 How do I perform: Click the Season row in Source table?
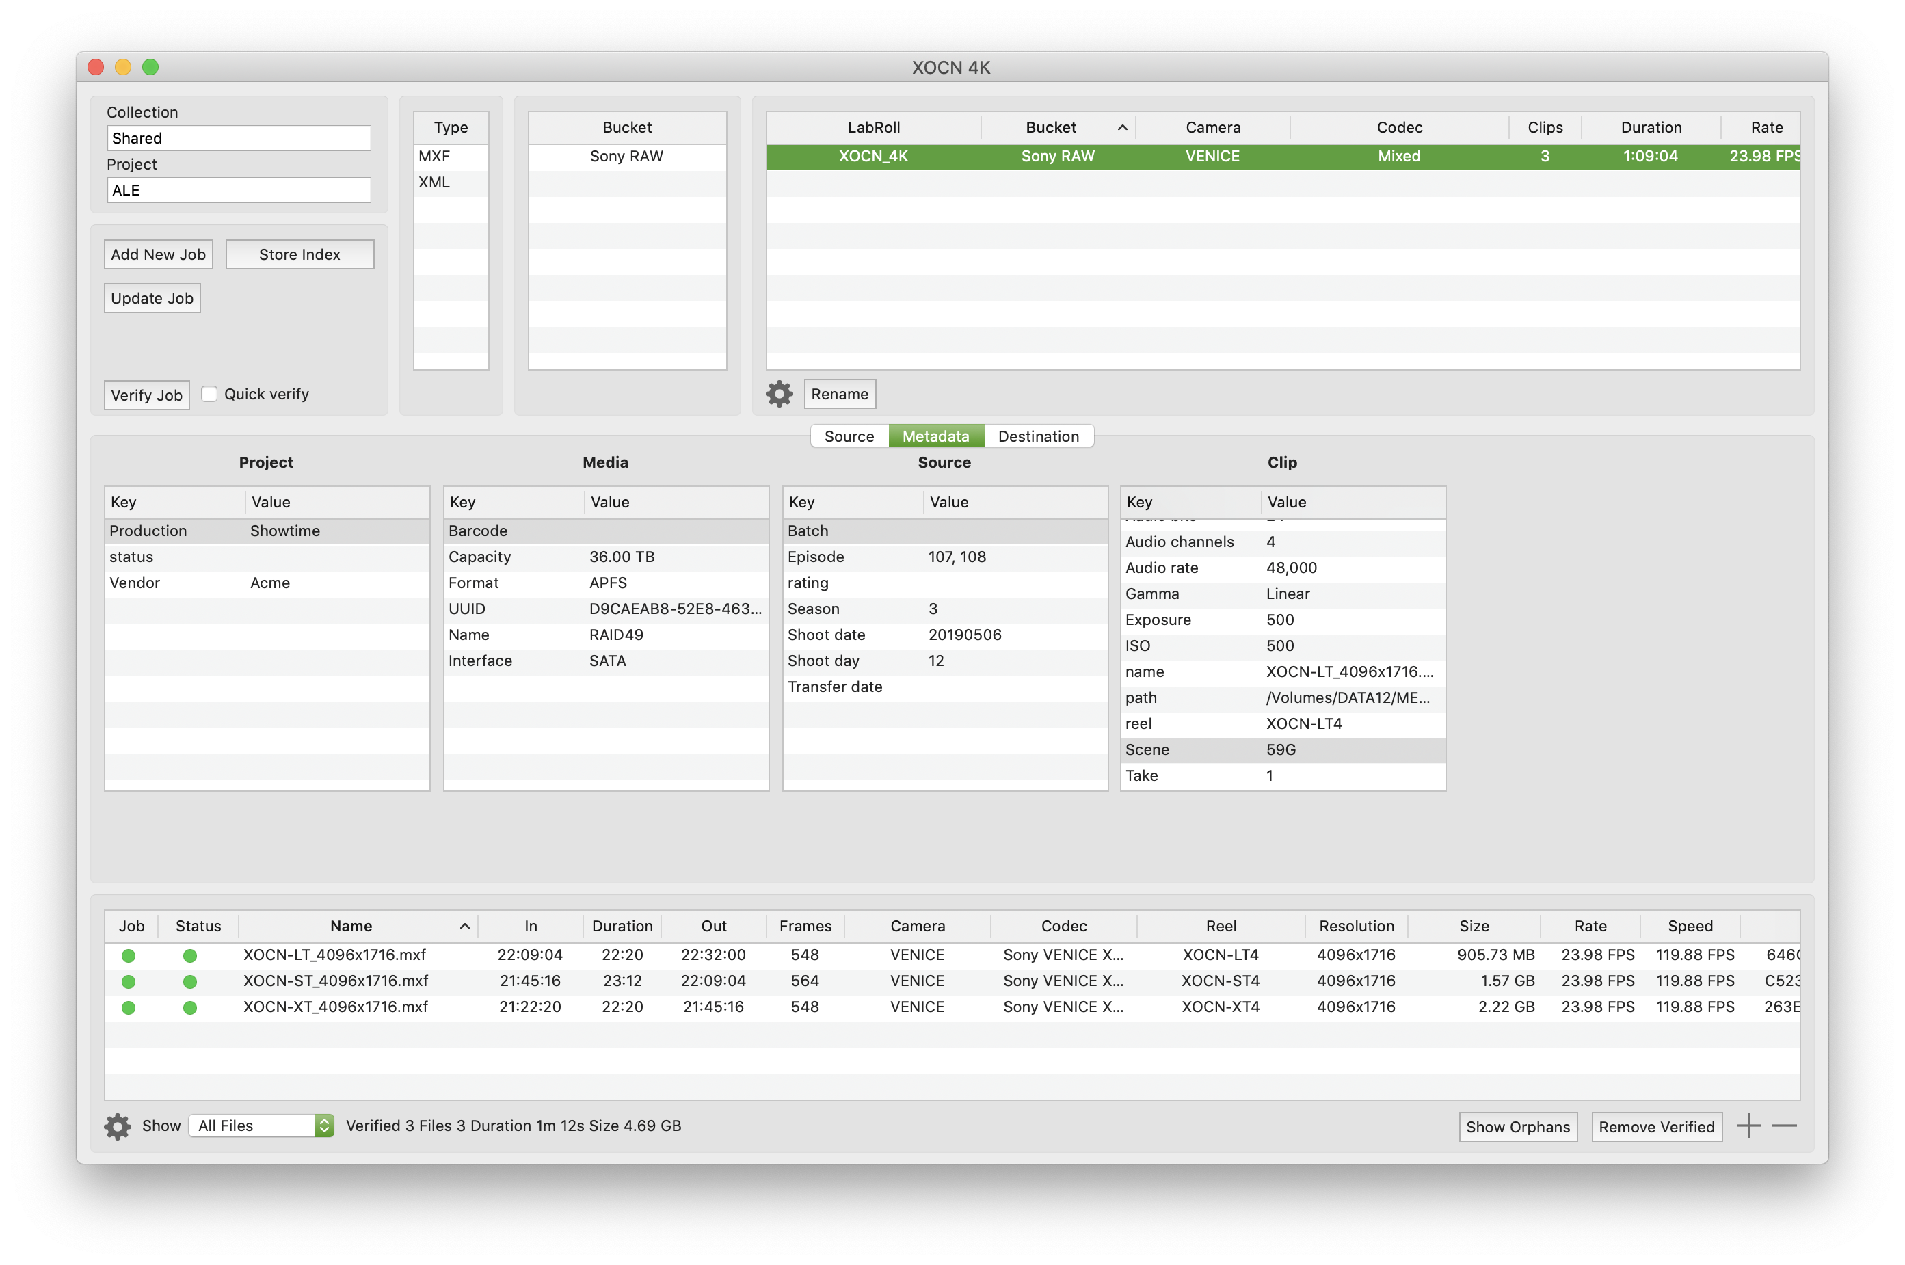coord(944,609)
